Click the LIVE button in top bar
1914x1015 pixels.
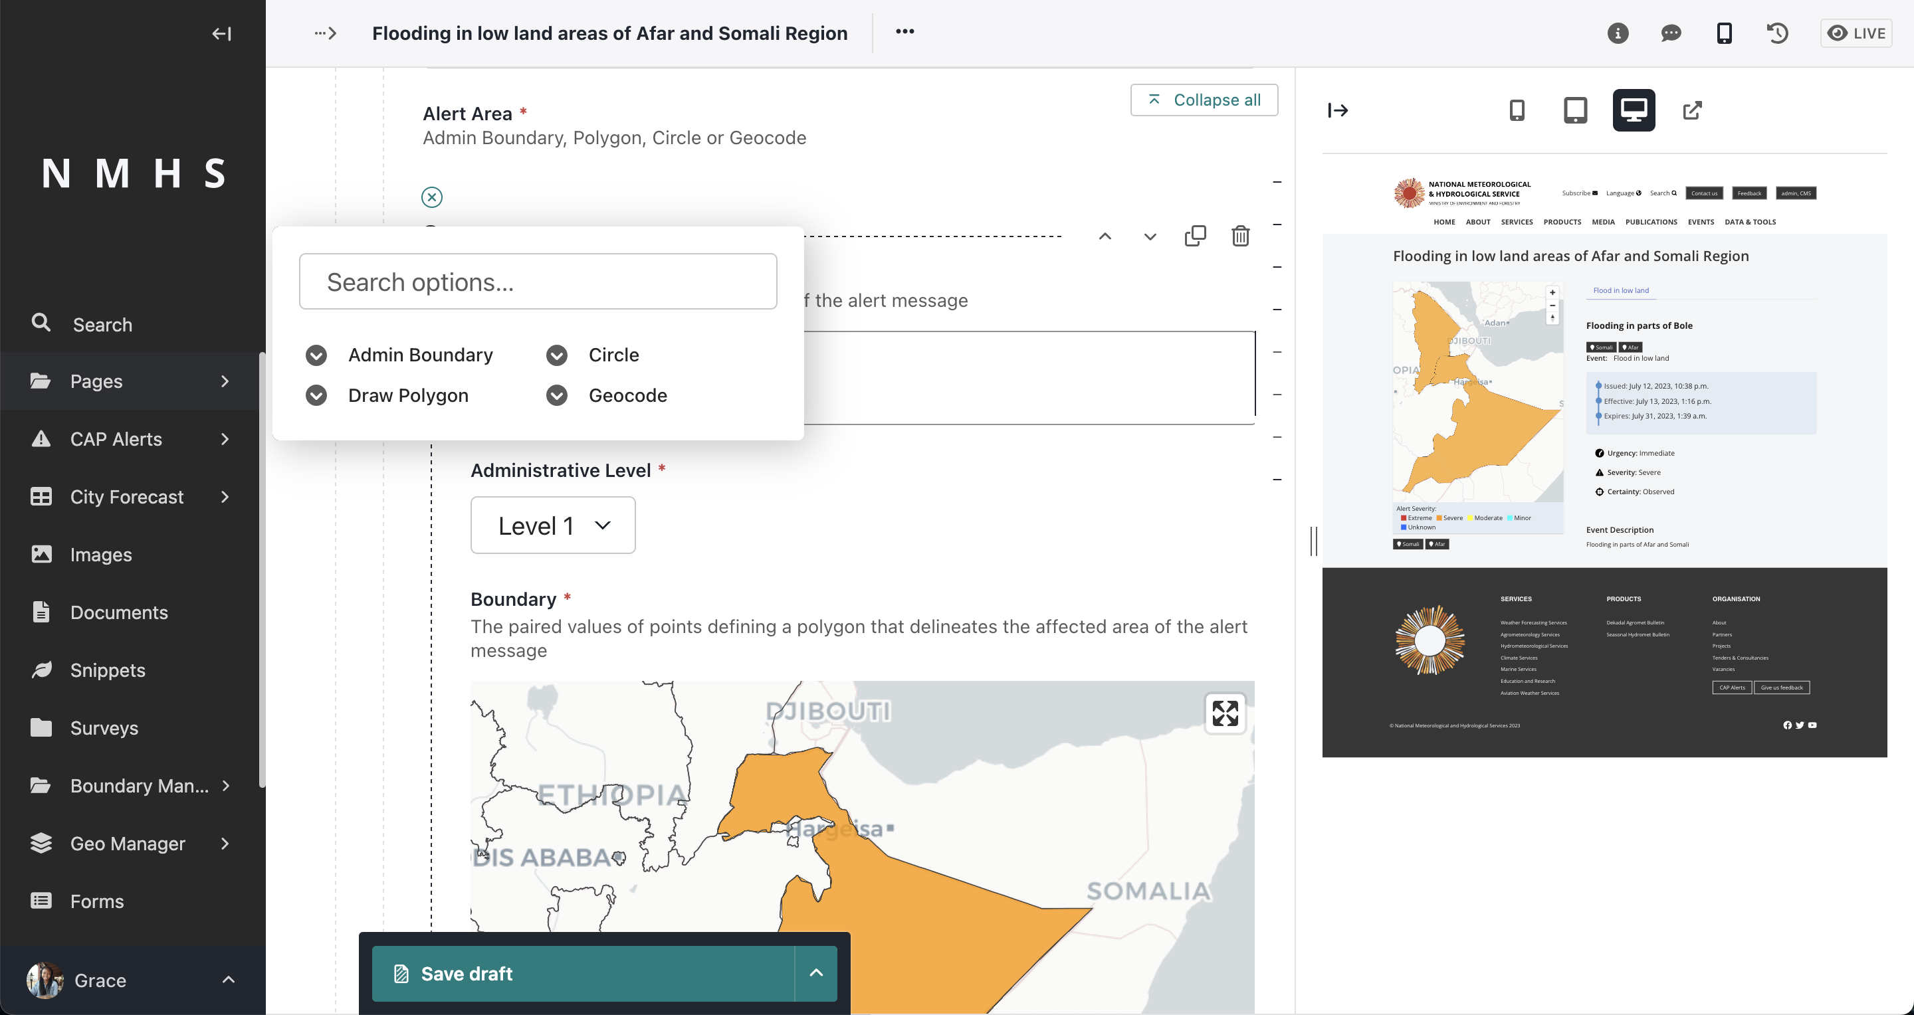click(x=1857, y=33)
